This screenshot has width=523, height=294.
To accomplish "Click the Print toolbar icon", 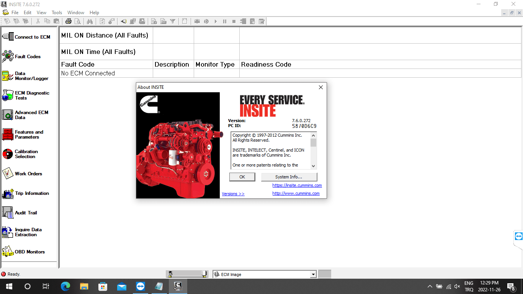I will (x=68, y=21).
